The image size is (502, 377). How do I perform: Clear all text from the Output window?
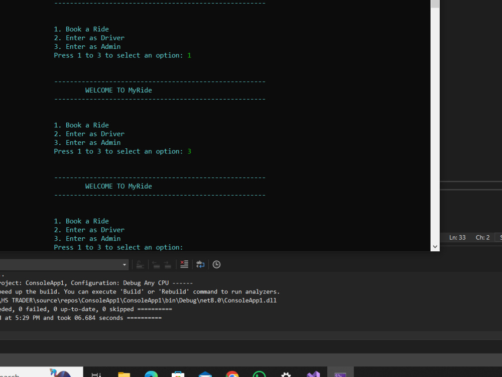tap(184, 264)
